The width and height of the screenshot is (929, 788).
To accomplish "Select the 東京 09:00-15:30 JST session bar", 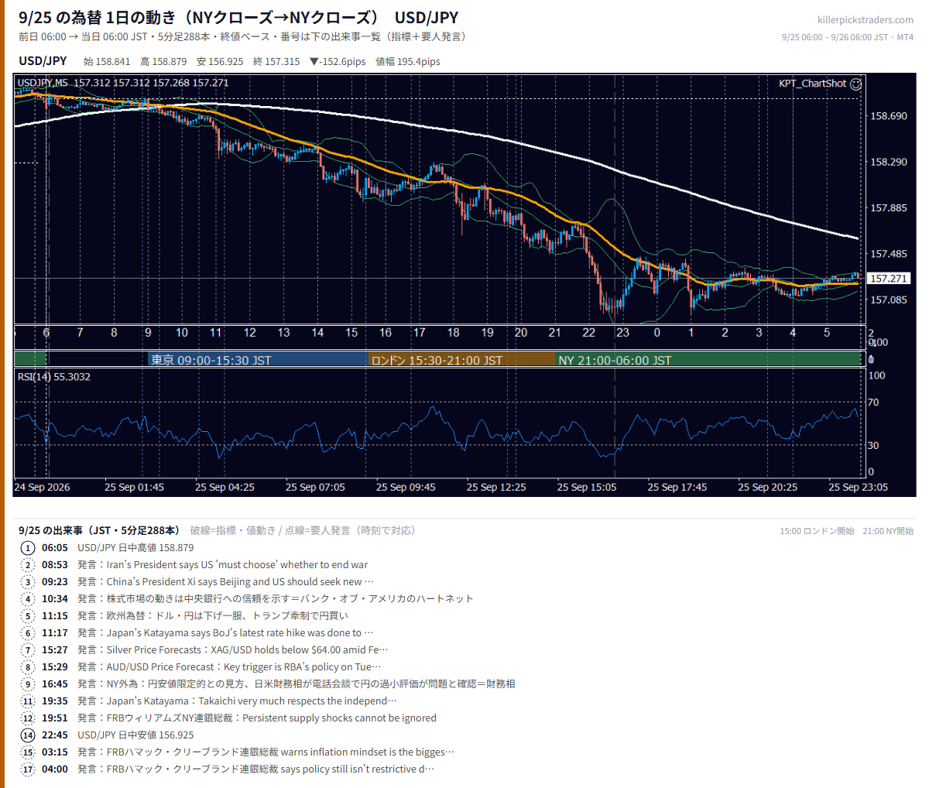I will 257,360.
